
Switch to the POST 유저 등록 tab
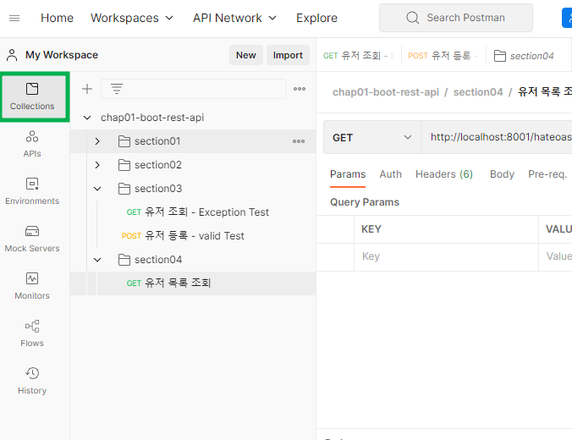(443, 56)
